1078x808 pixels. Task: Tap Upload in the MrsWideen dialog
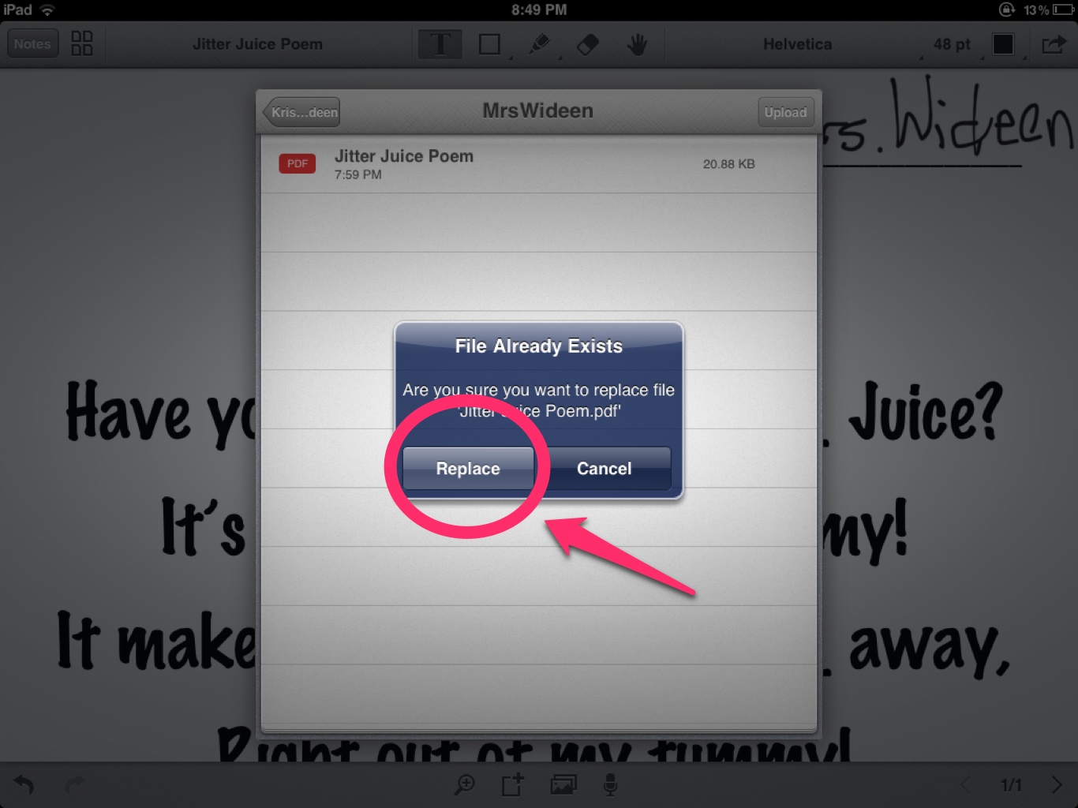[x=785, y=112]
